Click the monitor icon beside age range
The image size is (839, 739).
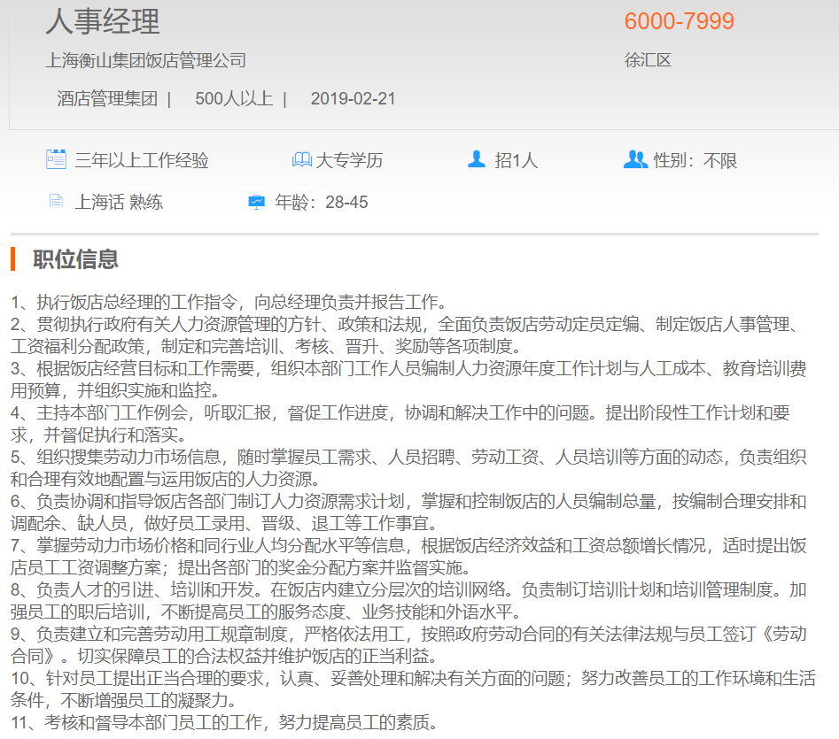257,202
